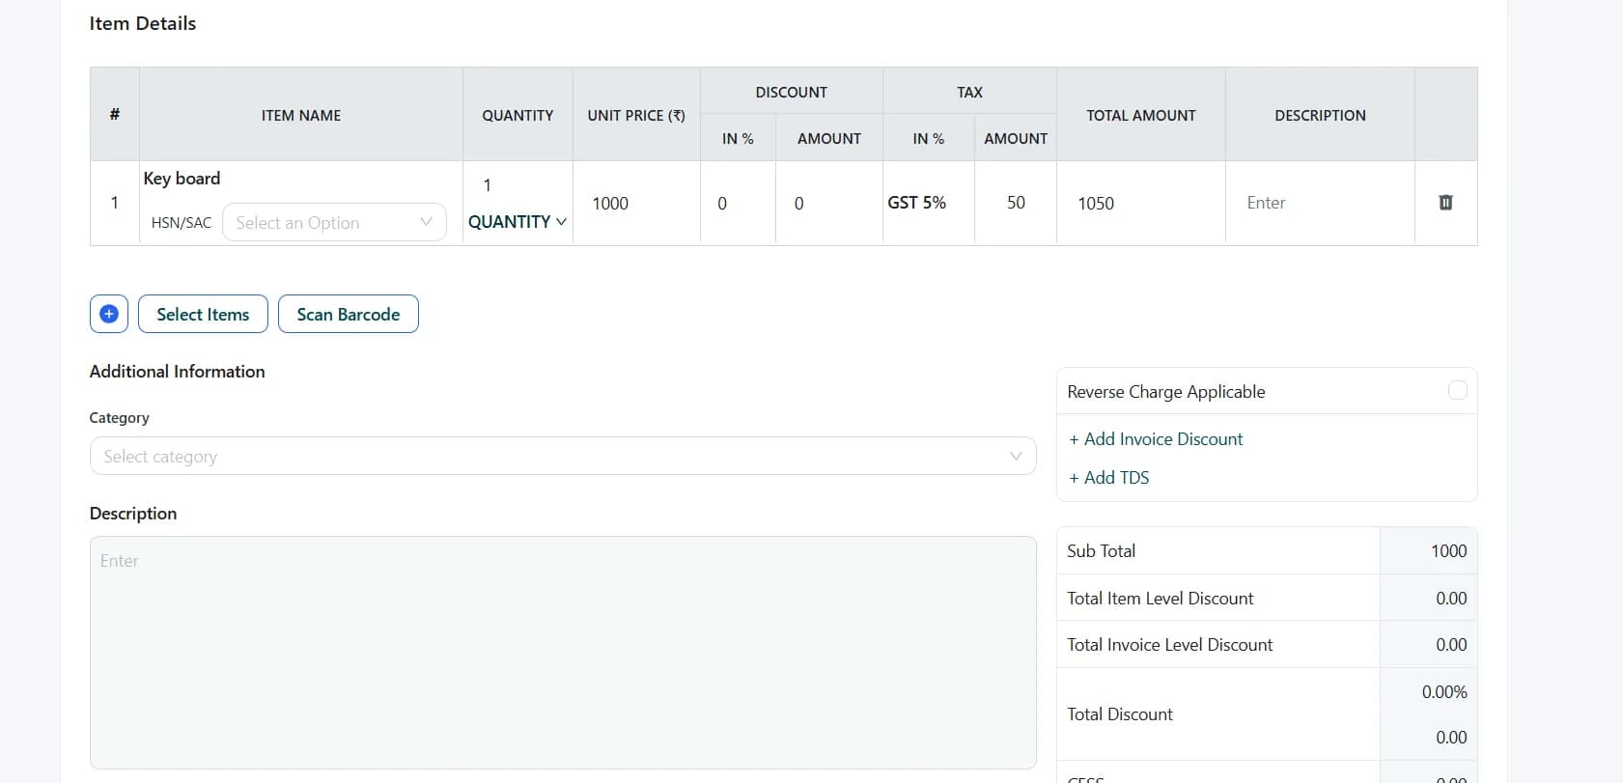
Task: Open the HSN/SAC Select an Option dropdown
Action: tap(334, 222)
